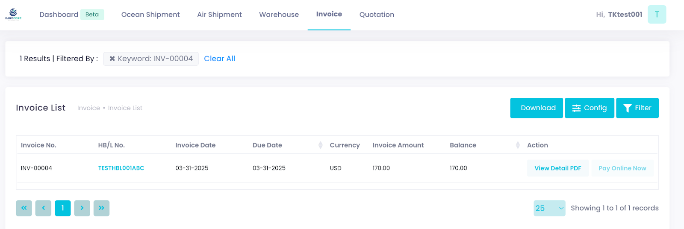Click the Hardcore company logo
Screen dimensions: 684x229
point(13,14)
